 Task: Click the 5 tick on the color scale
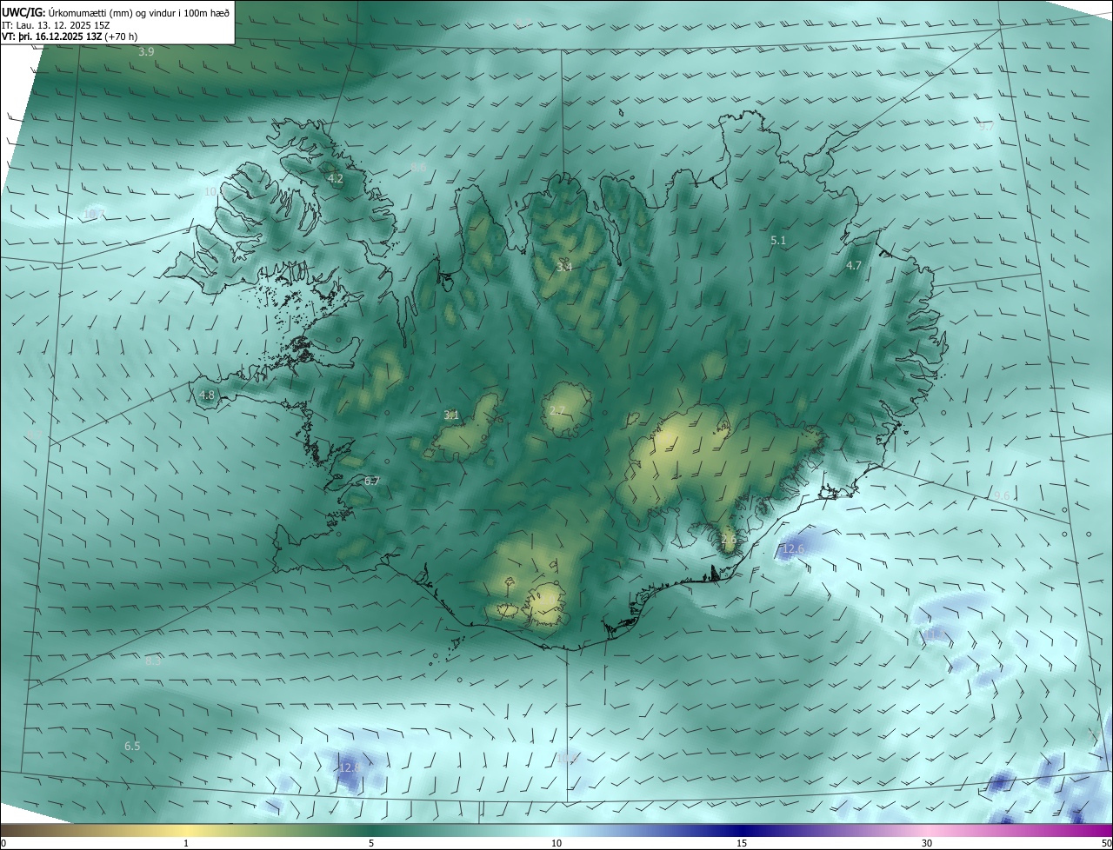click(371, 843)
